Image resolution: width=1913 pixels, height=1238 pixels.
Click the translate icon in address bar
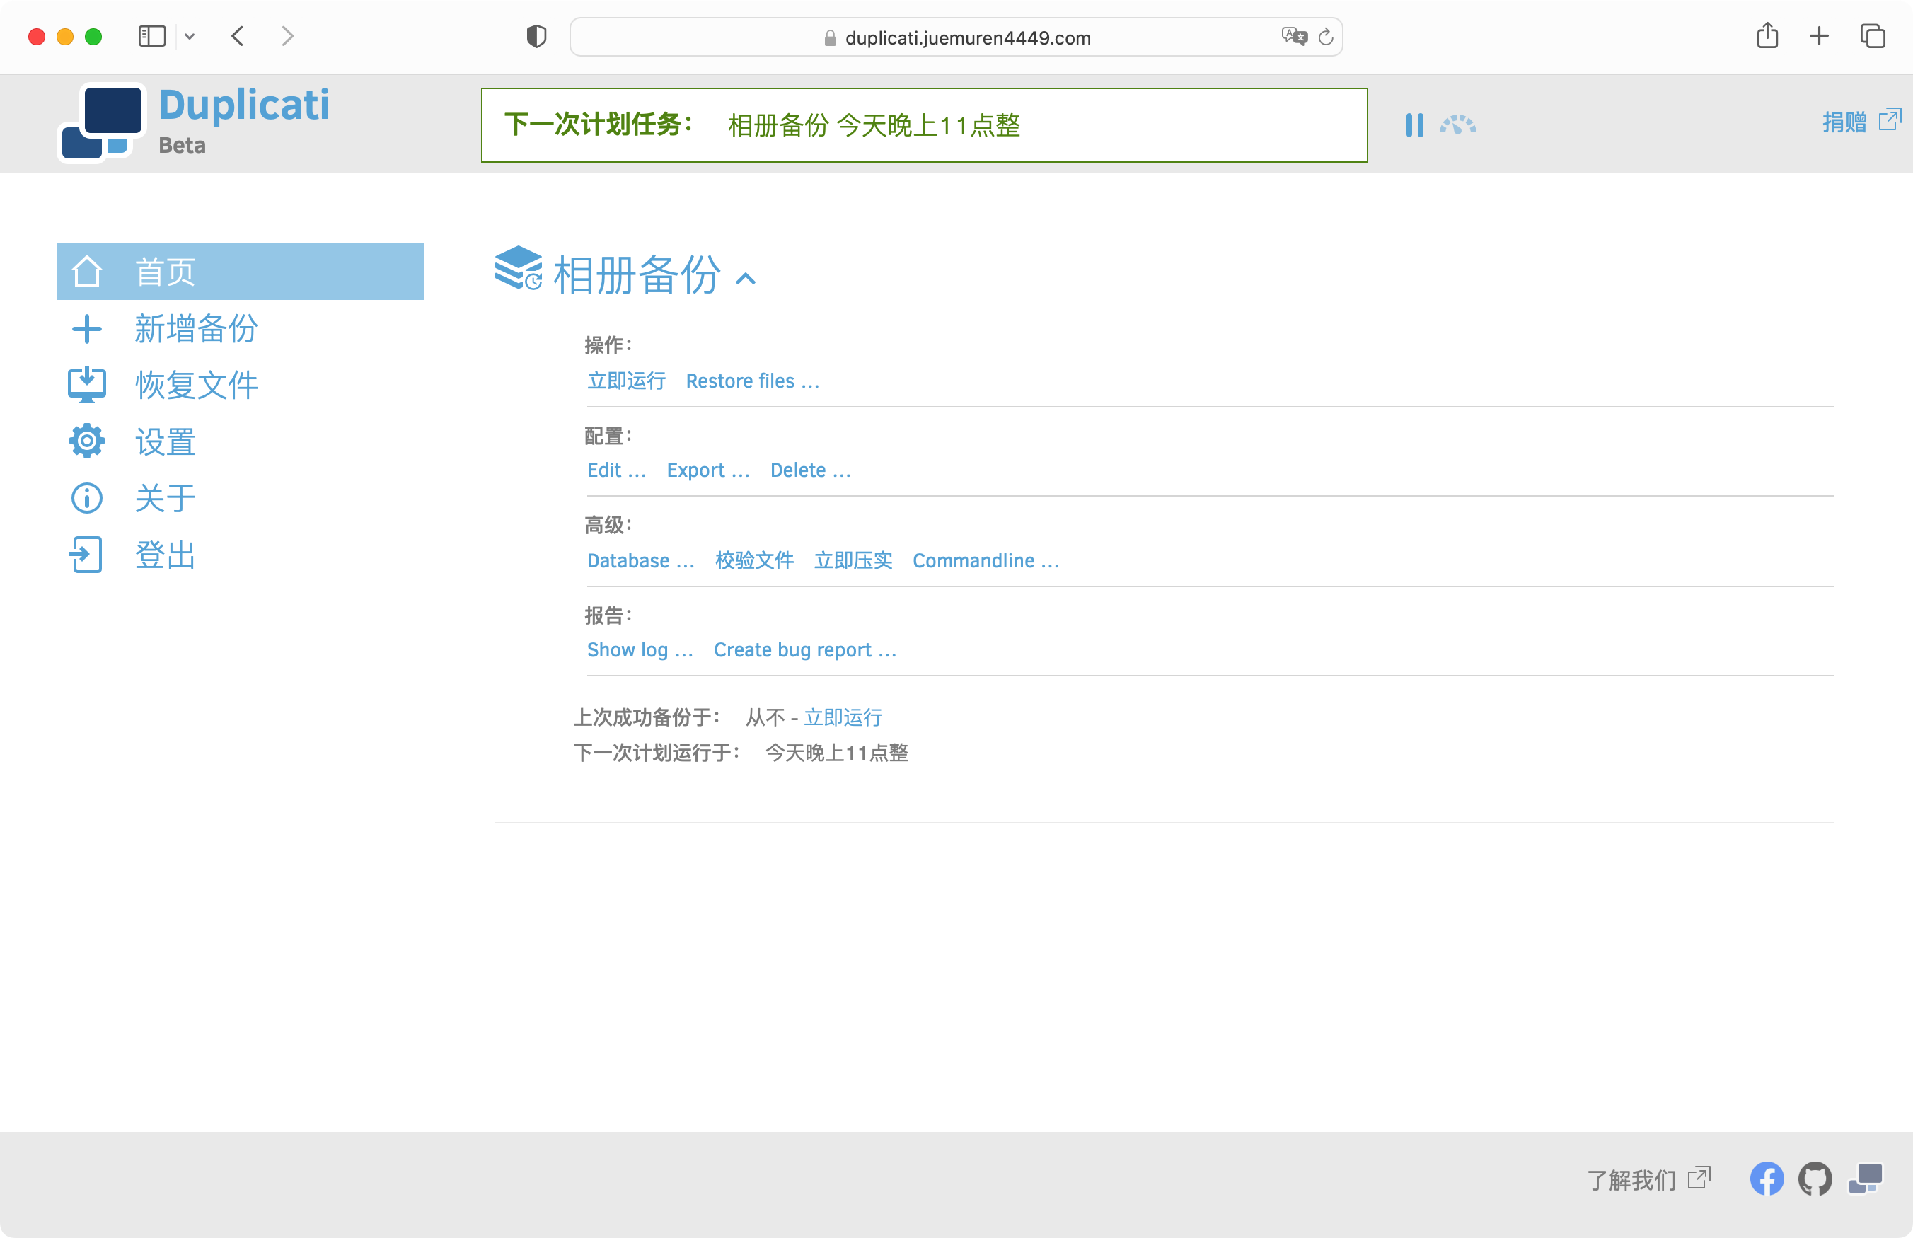(1294, 36)
